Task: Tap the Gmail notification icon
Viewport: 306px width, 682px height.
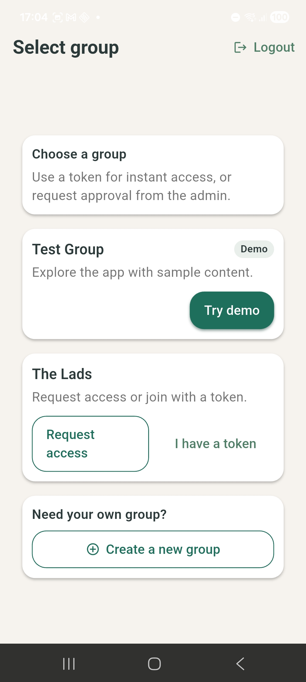Action: tap(71, 18)
